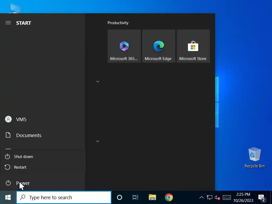This screenshot has width=272, height=204.
Task: Open the Action Center notifications icon
Action: (262, 197)
